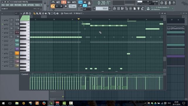Select the Slice tool
Screen dimensions: 188x106
[49, 14]
